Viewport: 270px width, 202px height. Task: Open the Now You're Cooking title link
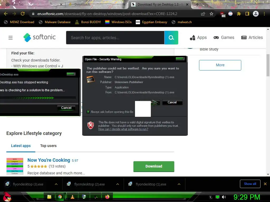[x=49, y=160]
